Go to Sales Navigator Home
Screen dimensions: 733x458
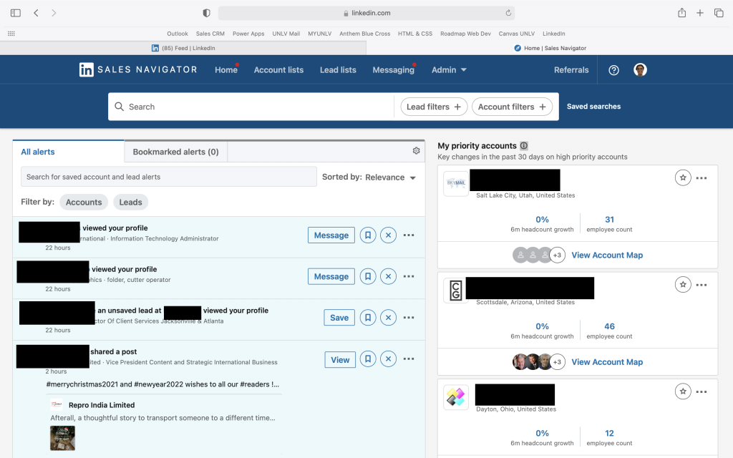[226, 69]
